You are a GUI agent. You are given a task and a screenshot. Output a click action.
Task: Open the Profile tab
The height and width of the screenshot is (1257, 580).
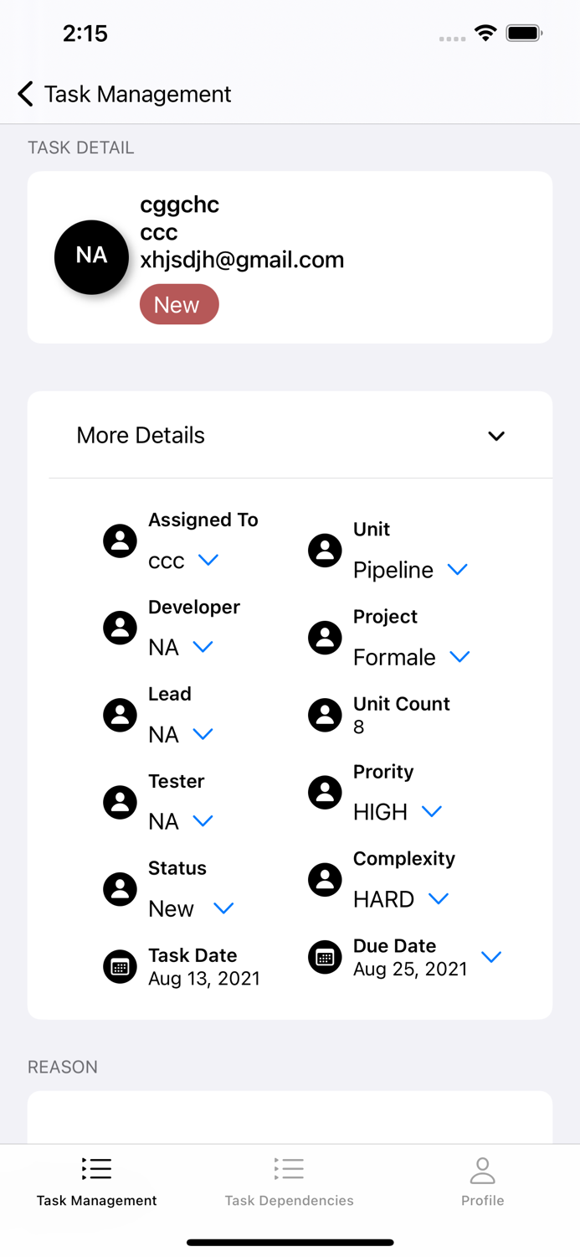click(482, 1182)
